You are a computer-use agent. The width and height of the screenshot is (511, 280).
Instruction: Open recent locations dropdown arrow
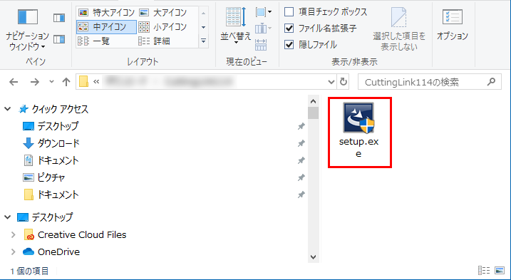[51, 82]
